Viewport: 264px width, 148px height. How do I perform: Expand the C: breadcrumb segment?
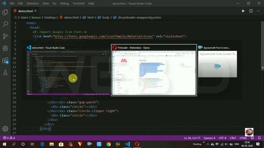16,17
